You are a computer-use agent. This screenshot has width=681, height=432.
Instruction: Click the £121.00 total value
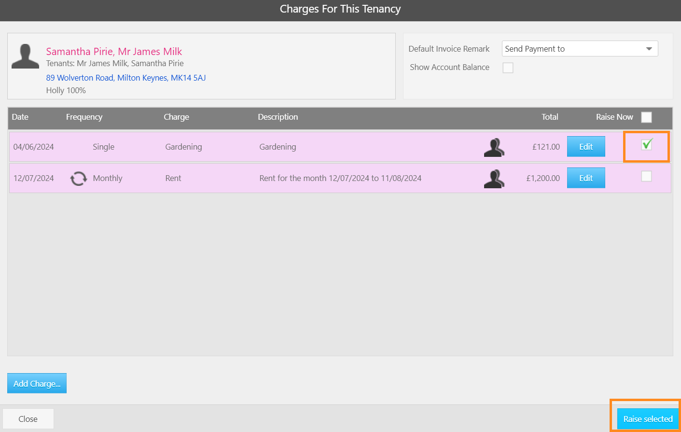[546, 147]
